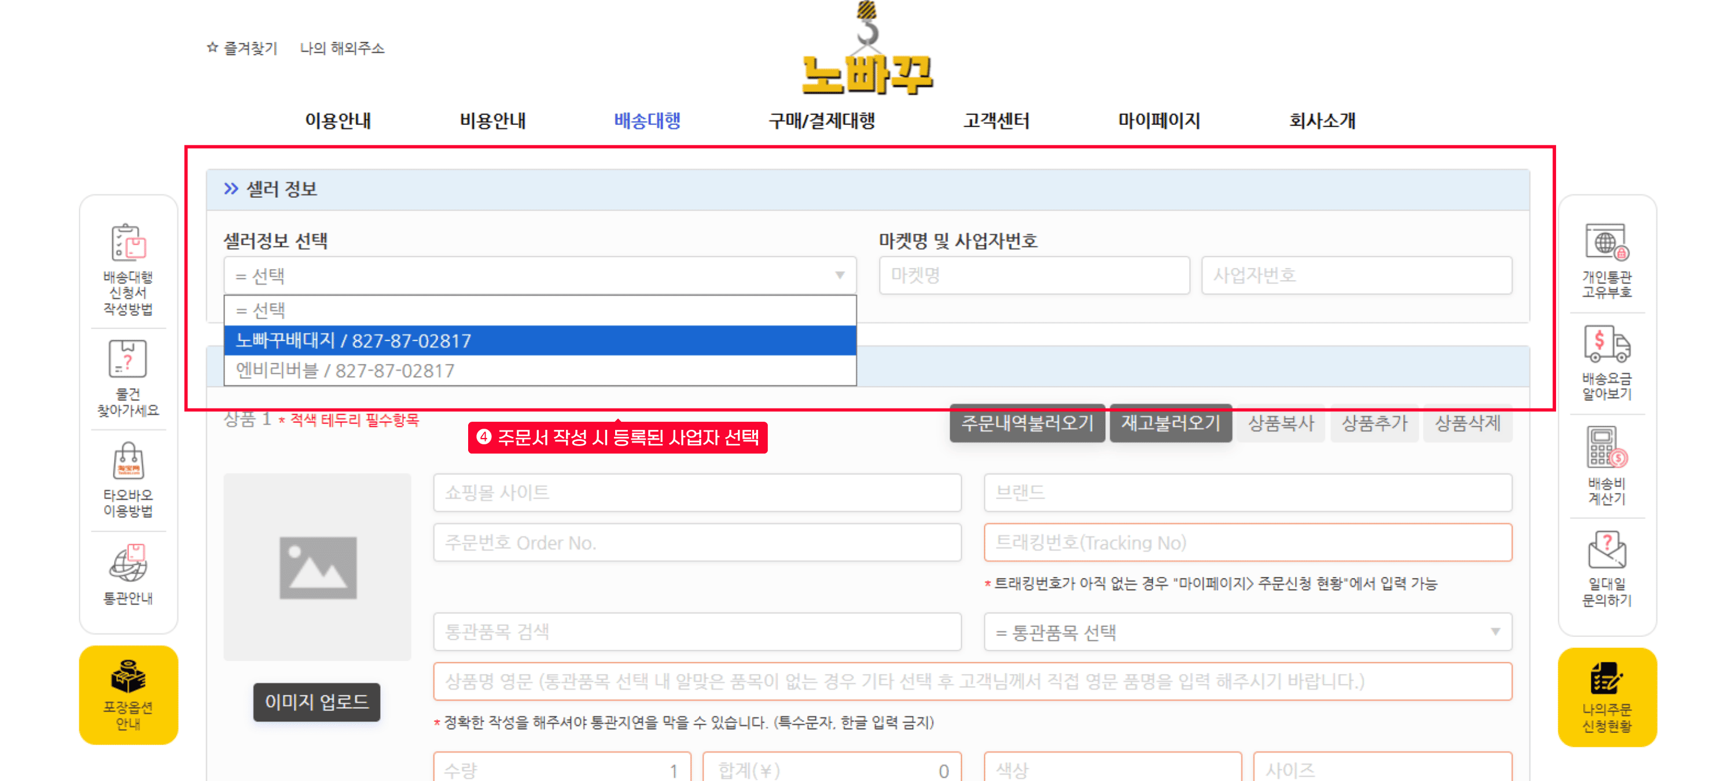
Task: Open the 물건 찾아가세요 sidebar icon
Action: 128,359
